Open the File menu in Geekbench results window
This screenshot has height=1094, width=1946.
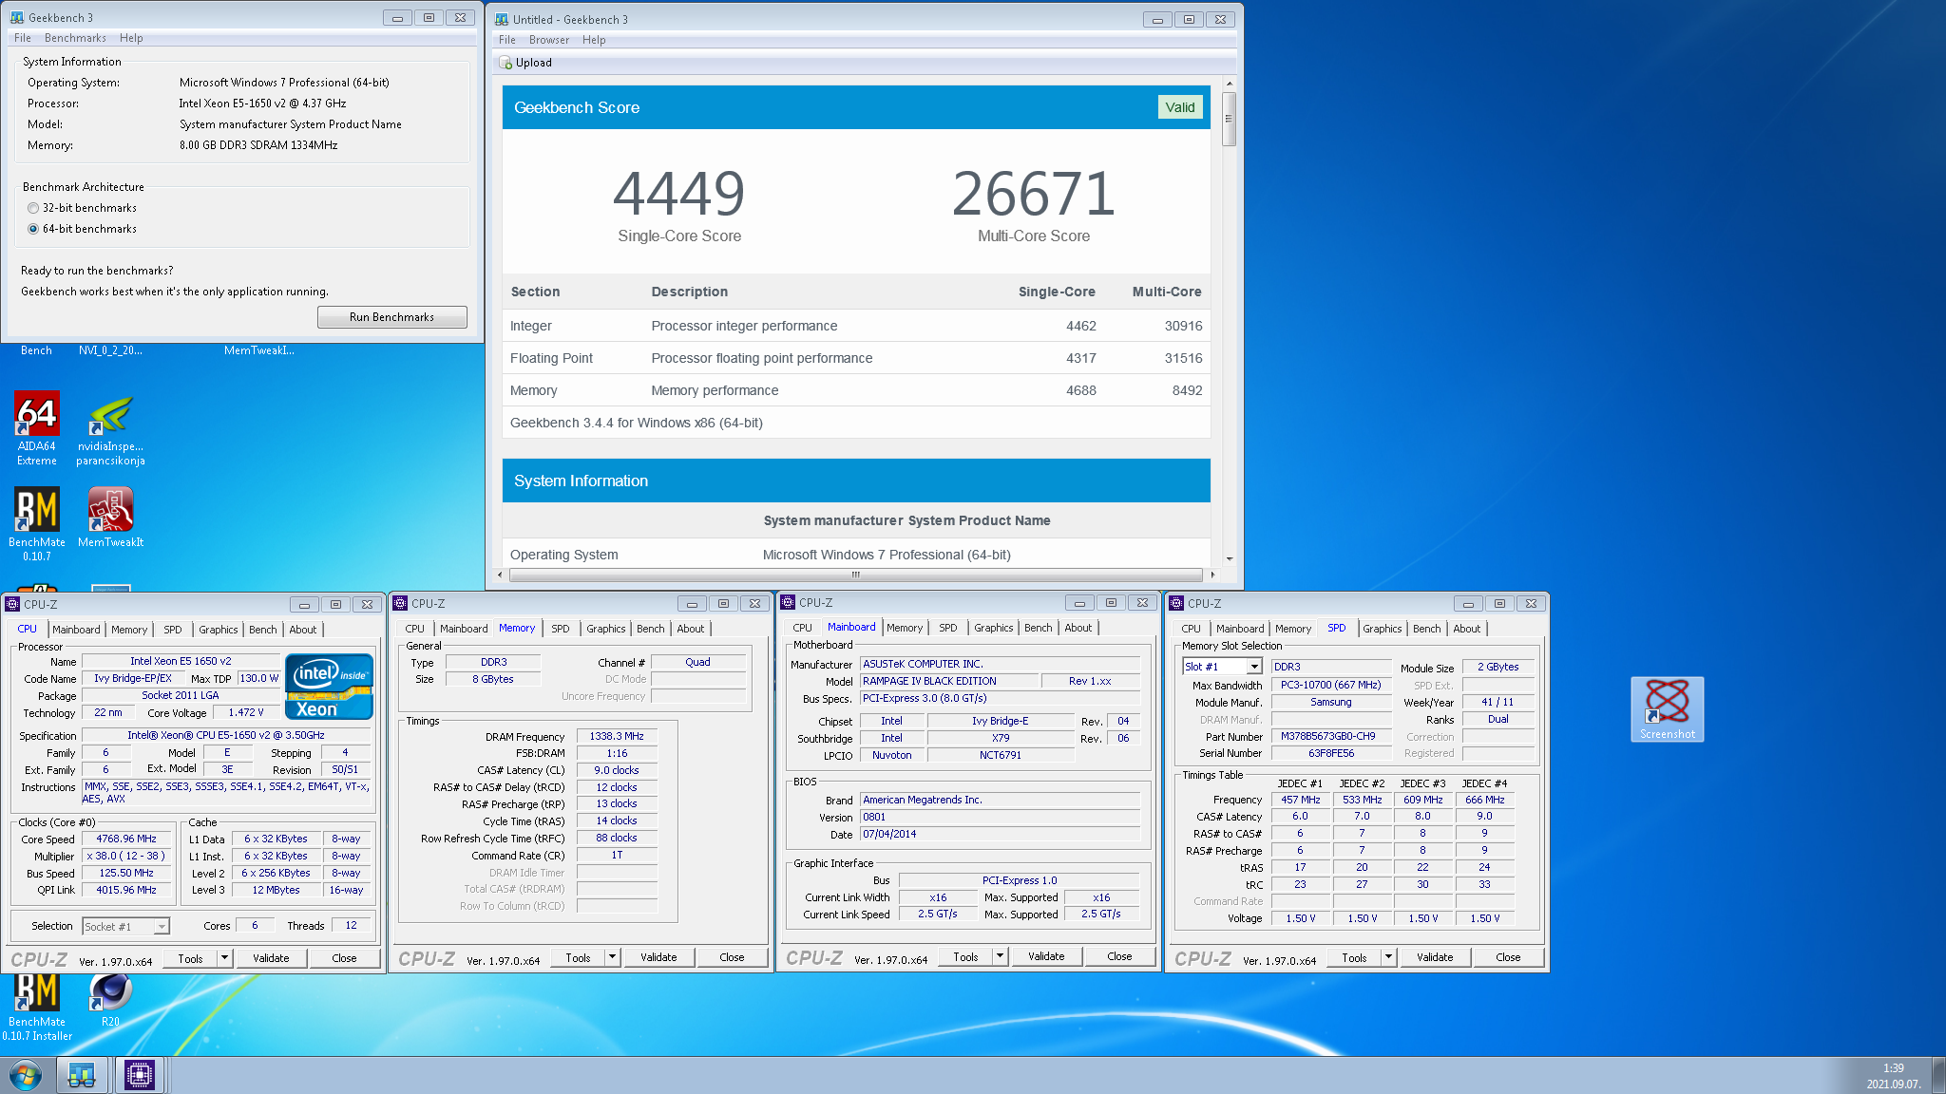click(x=507, y=40)
